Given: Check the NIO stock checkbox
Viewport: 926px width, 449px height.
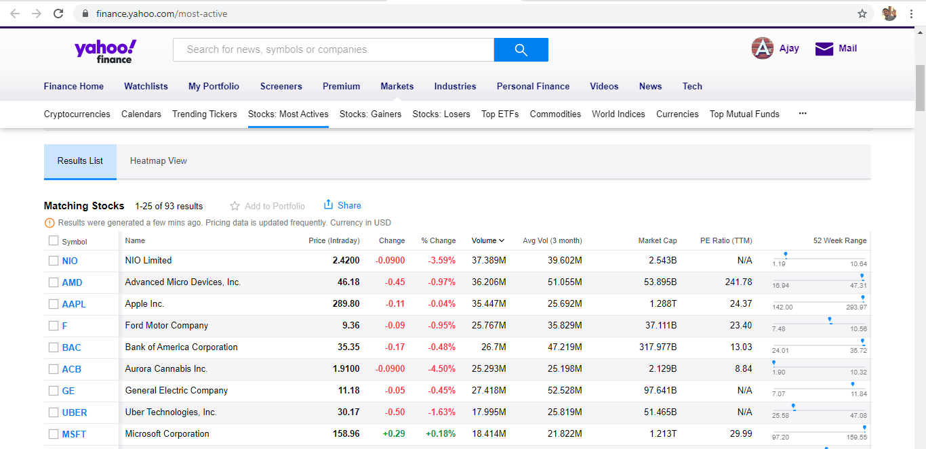Looking at the screenshot, I should pyautogui.click(x=54, y=261).
